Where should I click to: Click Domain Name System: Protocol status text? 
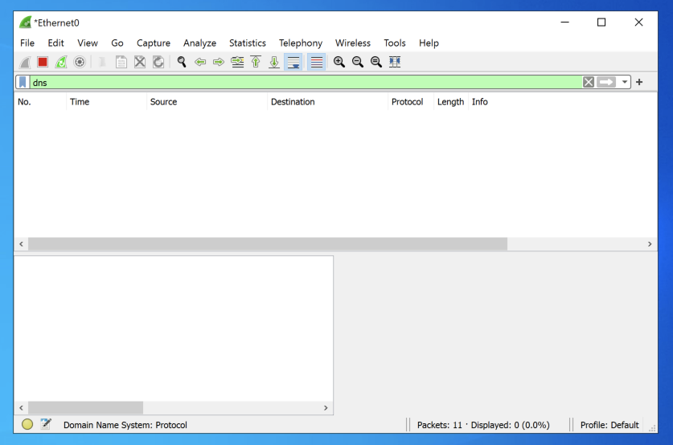coord(125,425)
